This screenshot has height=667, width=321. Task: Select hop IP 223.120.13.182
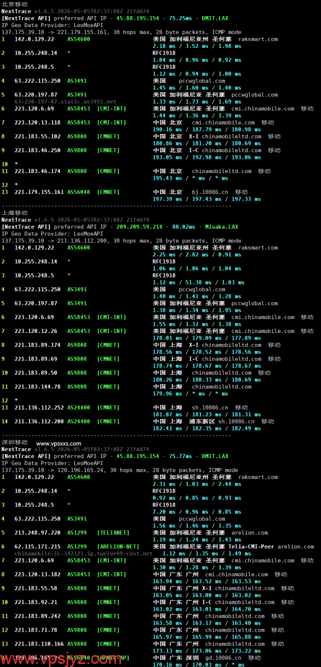(37, 574)
